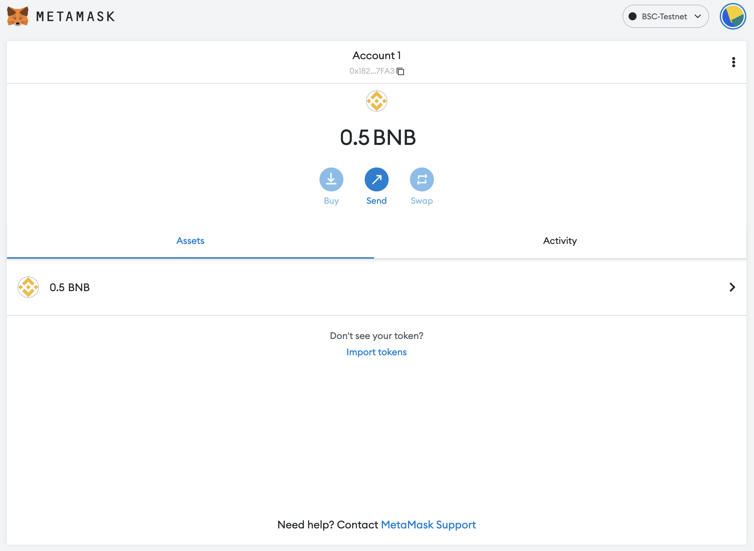The height and width of the screenshot is (551, 754).
Task: Open the account avatar menu
Action: point(733,16)
